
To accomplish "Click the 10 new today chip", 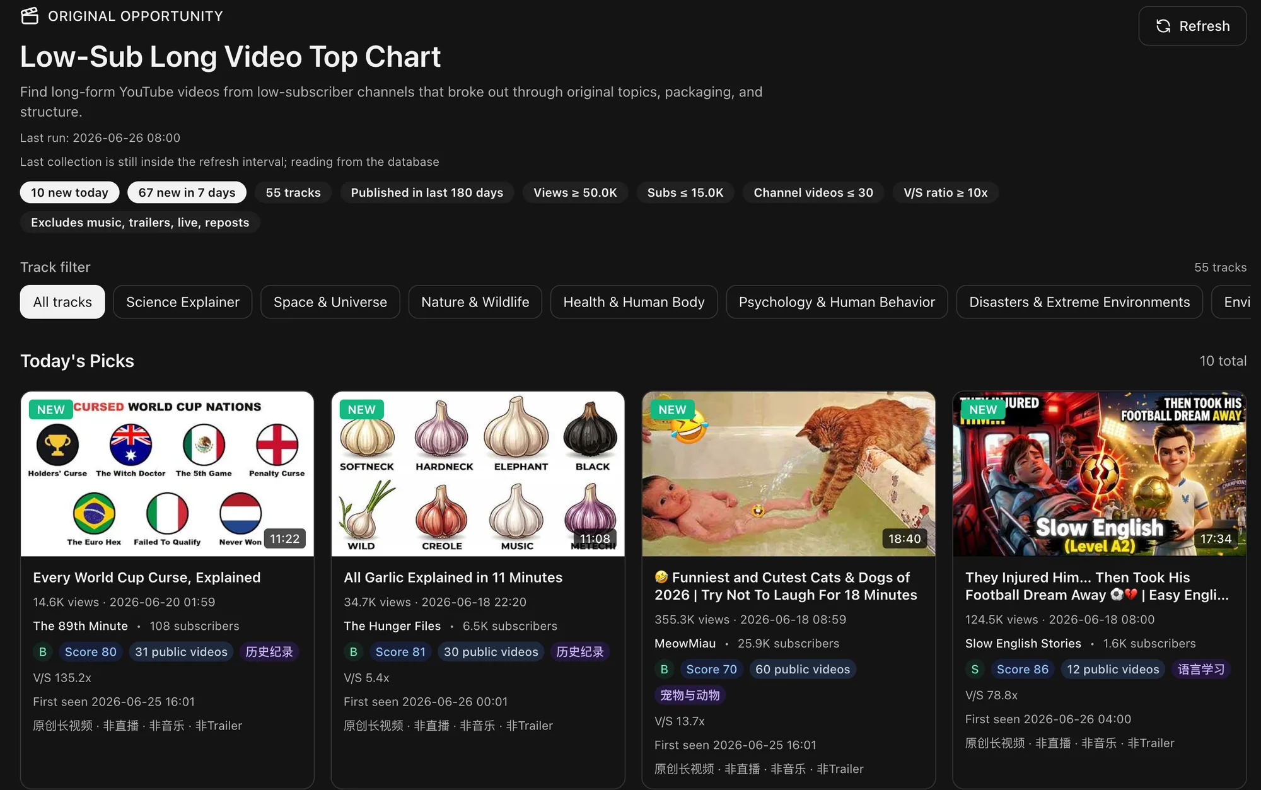I will pos(69,192).
